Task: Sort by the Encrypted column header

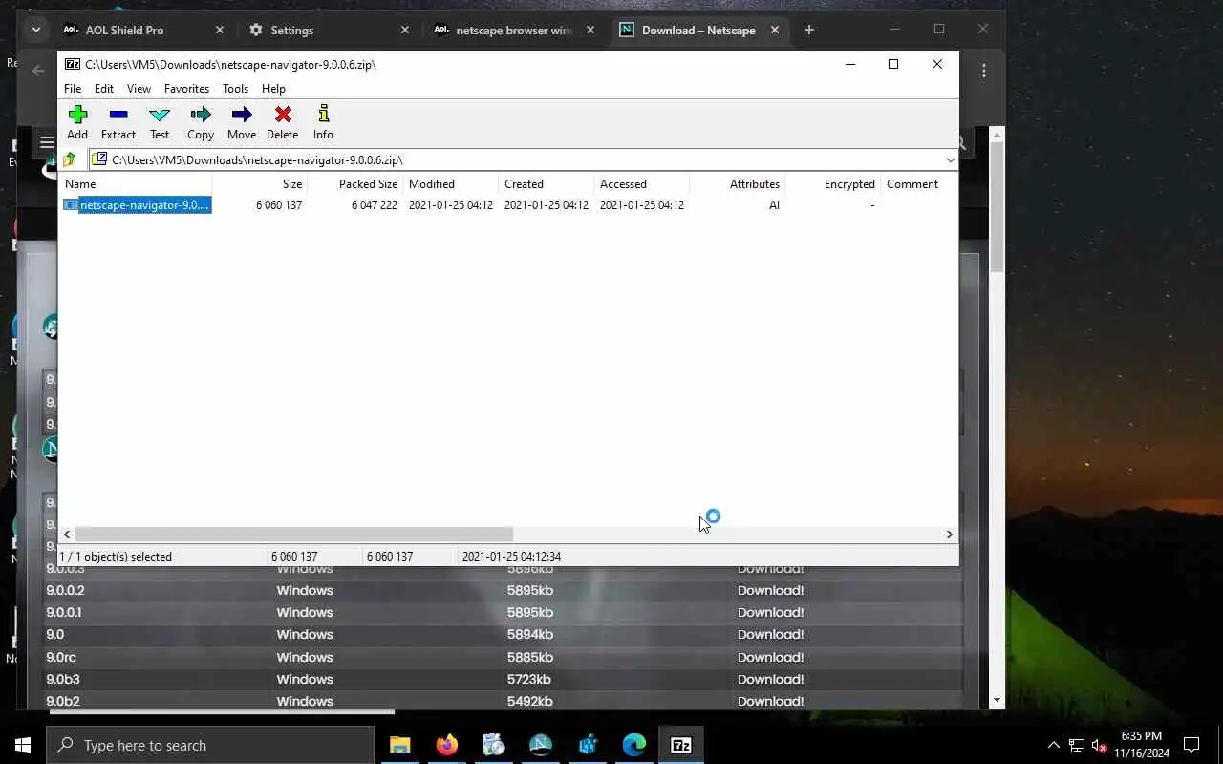Action: click(x=833, y=184)
